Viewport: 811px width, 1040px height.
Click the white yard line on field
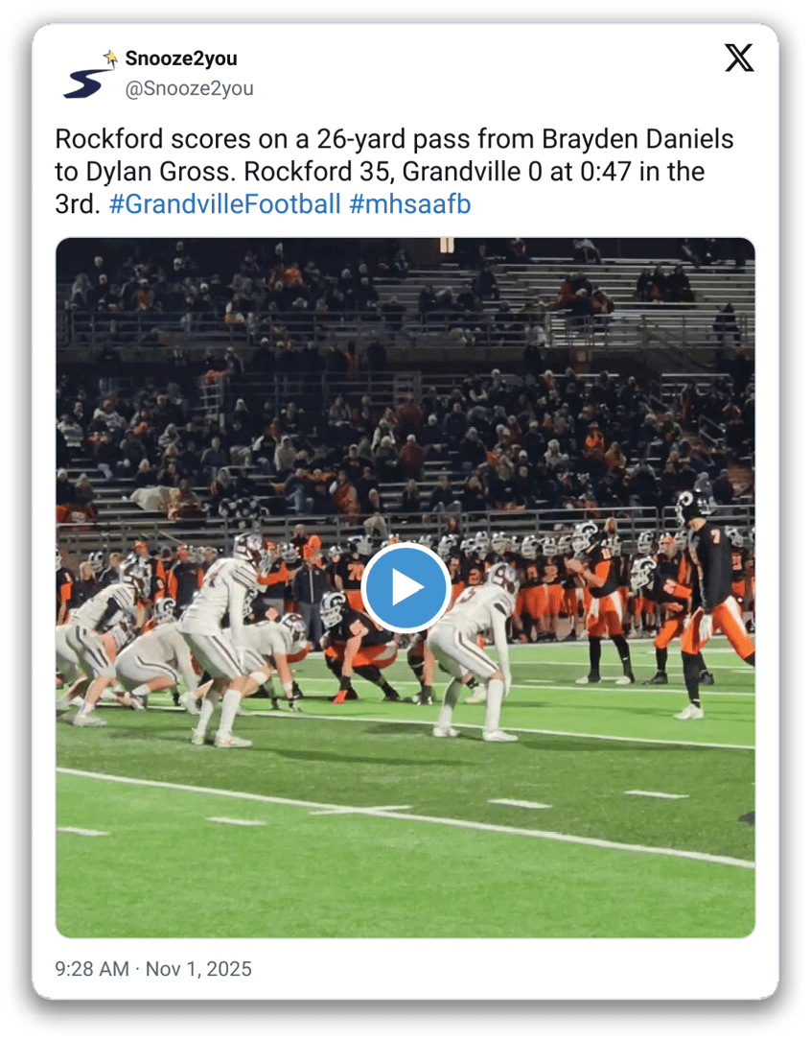(x=405, y=817)
